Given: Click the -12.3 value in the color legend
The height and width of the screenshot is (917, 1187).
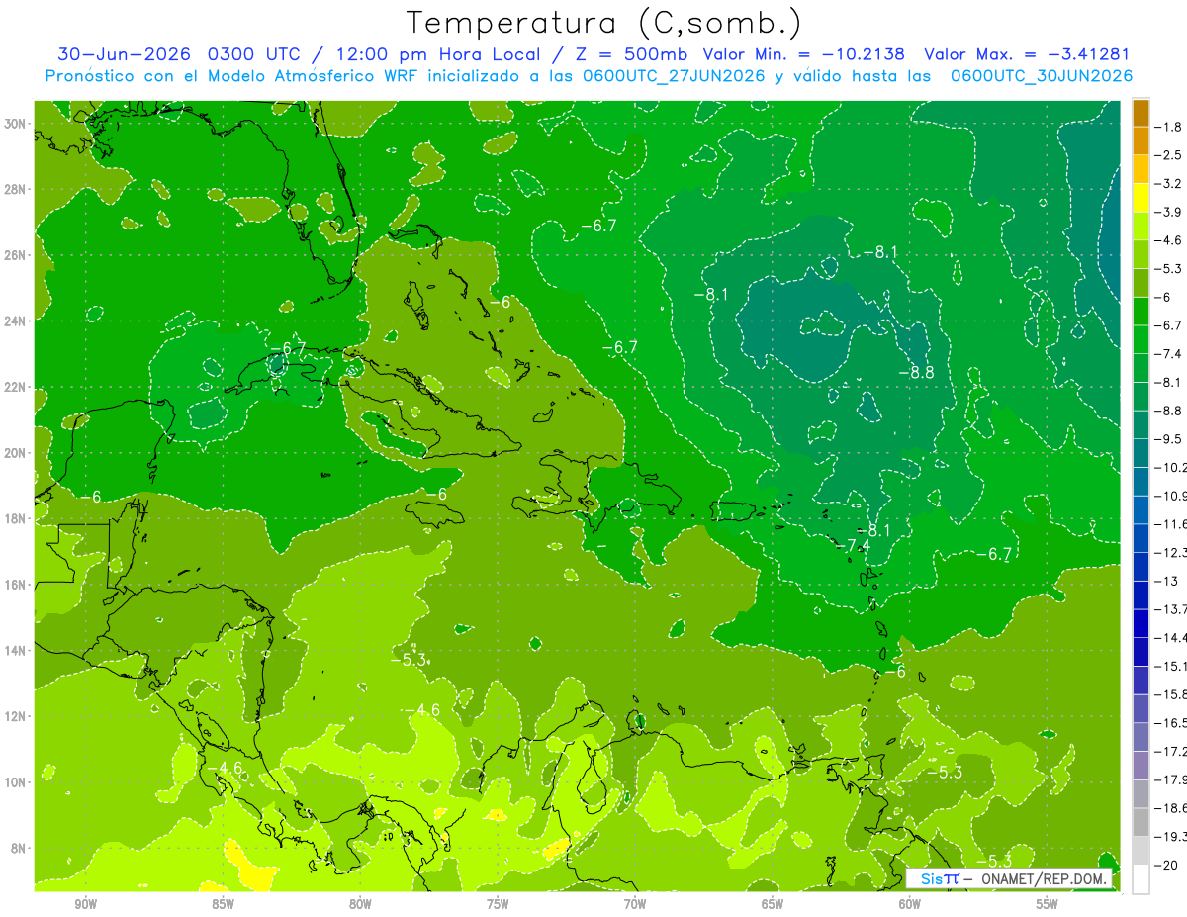Looking at the screenshot, I should click(x=1171, y=552).
